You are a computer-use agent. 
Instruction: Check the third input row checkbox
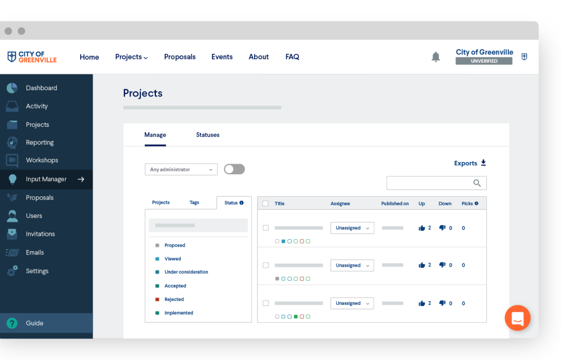265,303
